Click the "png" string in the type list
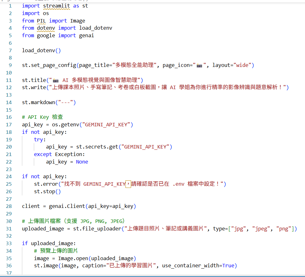This screenshot has width=305, height=277. point(284,229)
